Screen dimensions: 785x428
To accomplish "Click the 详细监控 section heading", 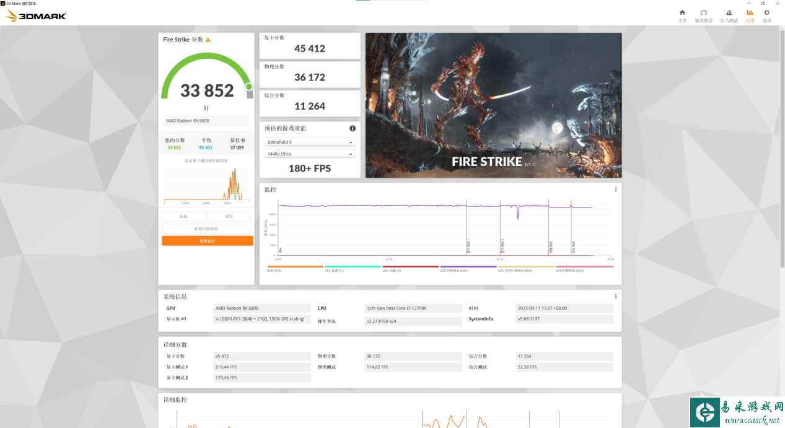I will (x=175, y=400).
